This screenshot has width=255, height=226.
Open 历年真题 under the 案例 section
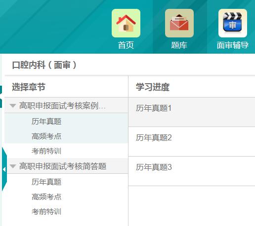click(x=46, y=122)
